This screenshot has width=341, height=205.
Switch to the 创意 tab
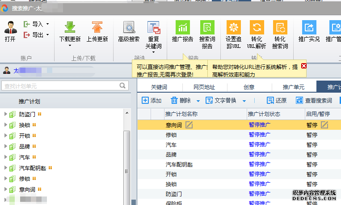click(249, 87)
